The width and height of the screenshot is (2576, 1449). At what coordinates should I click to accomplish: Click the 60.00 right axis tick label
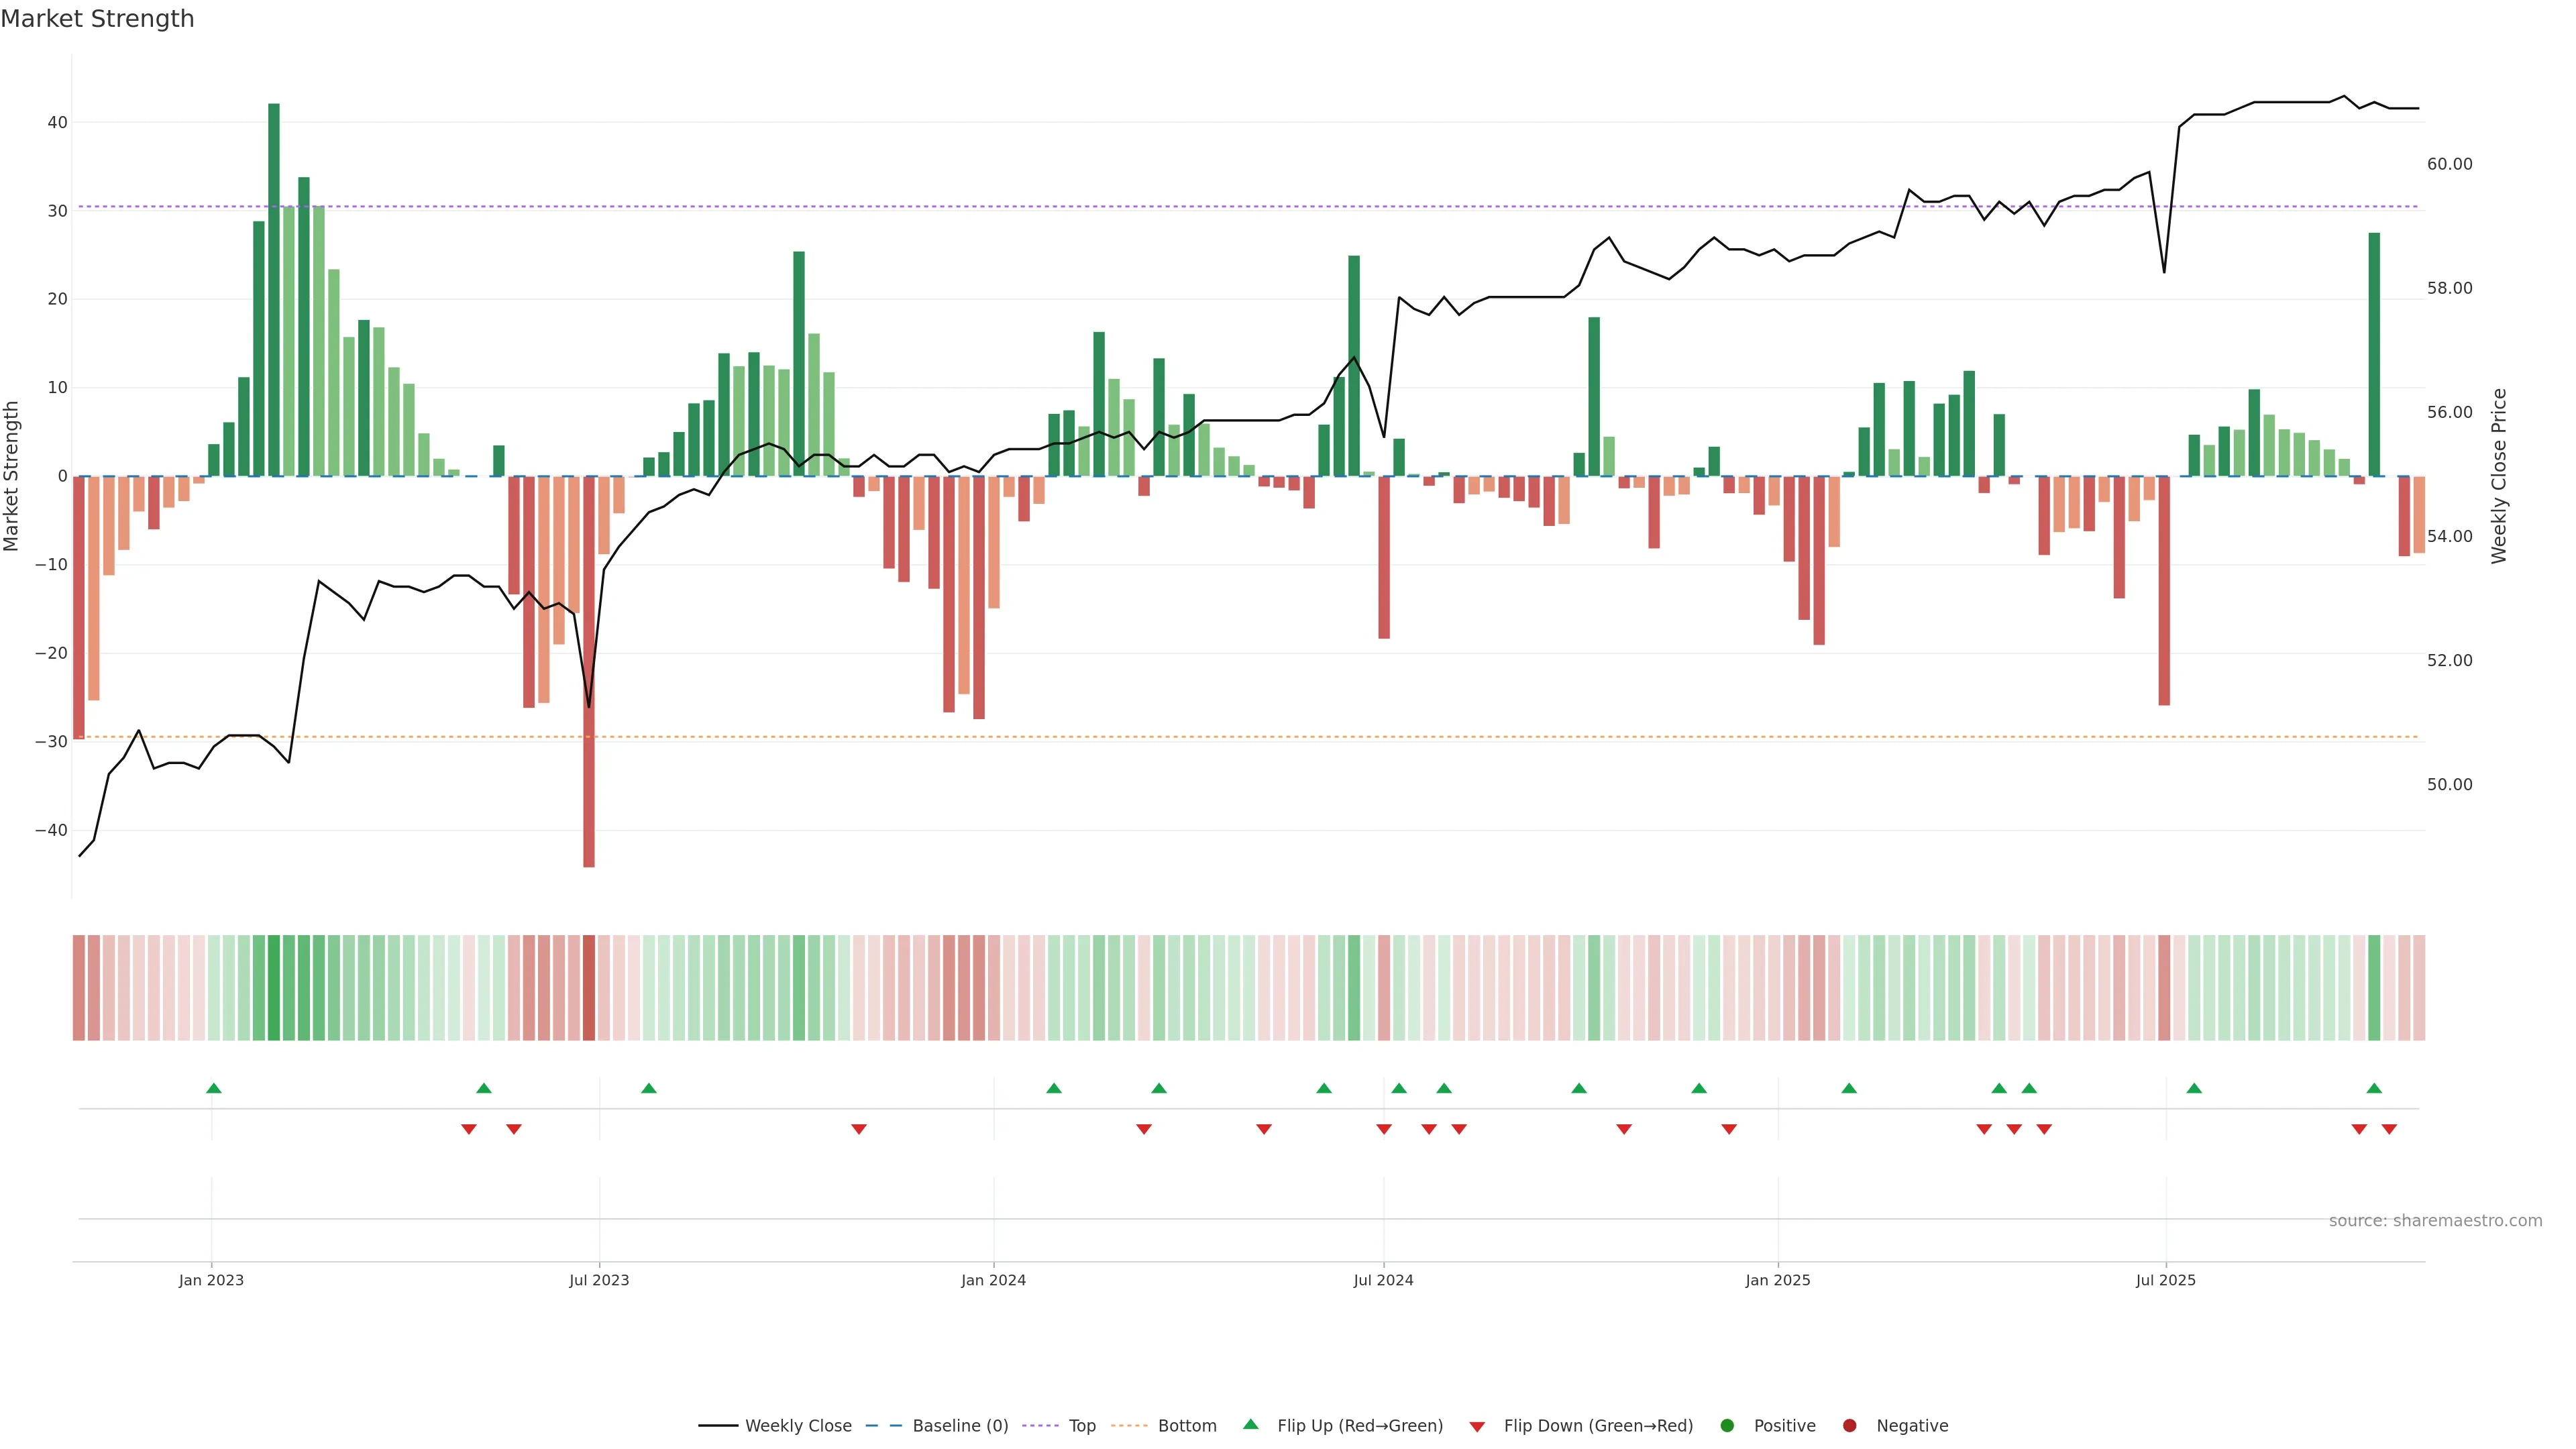(x=2449, y=164)
